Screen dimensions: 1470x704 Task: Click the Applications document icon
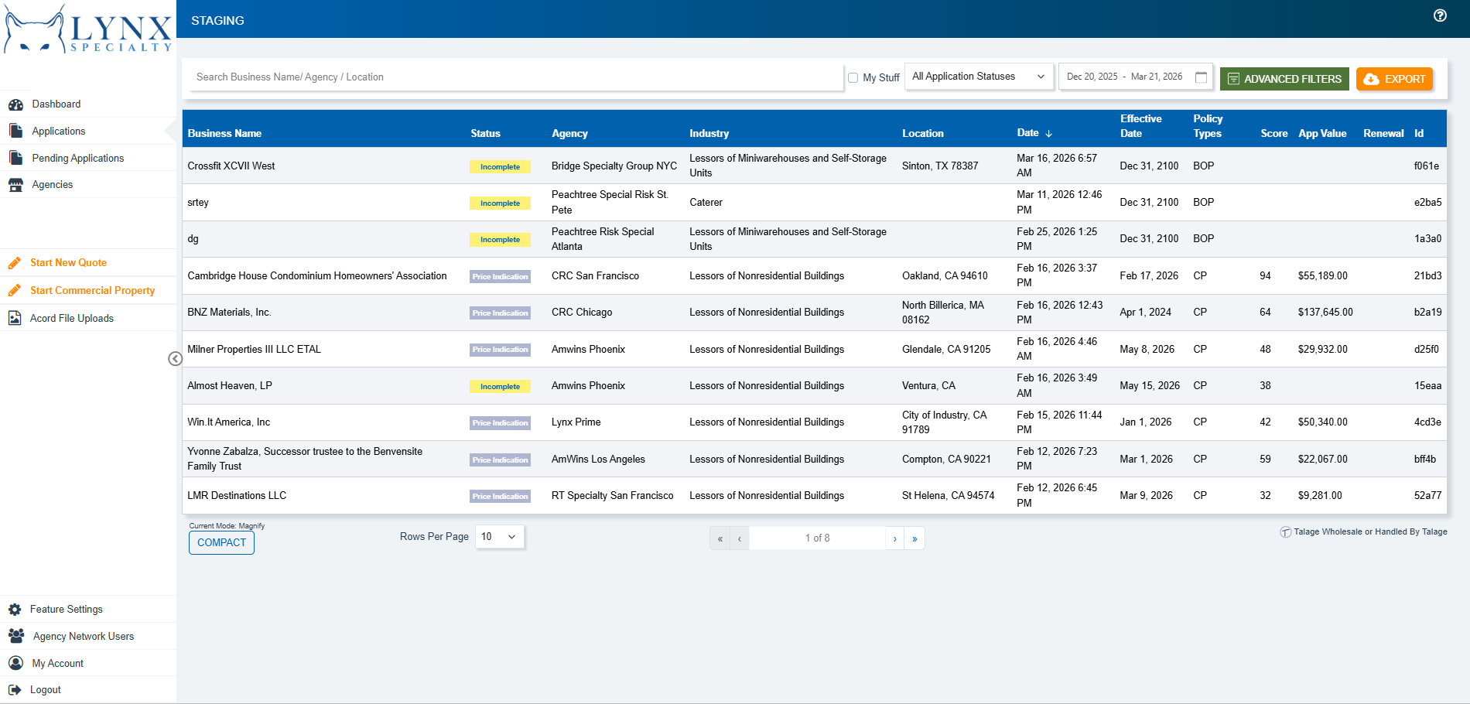[x=15, y=131]
